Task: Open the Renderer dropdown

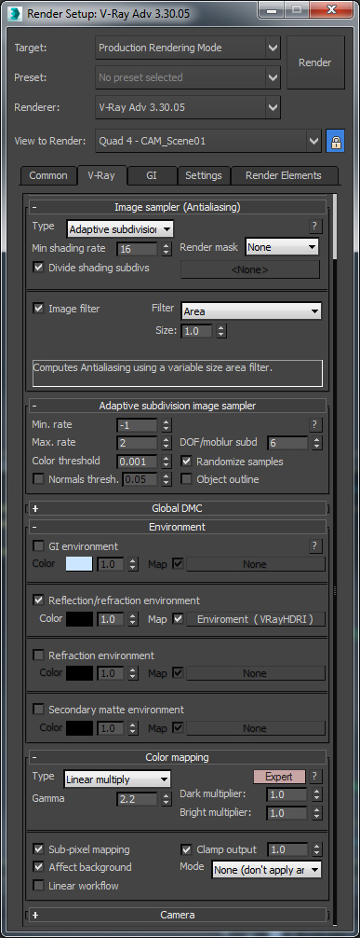Action: point(188,107)
